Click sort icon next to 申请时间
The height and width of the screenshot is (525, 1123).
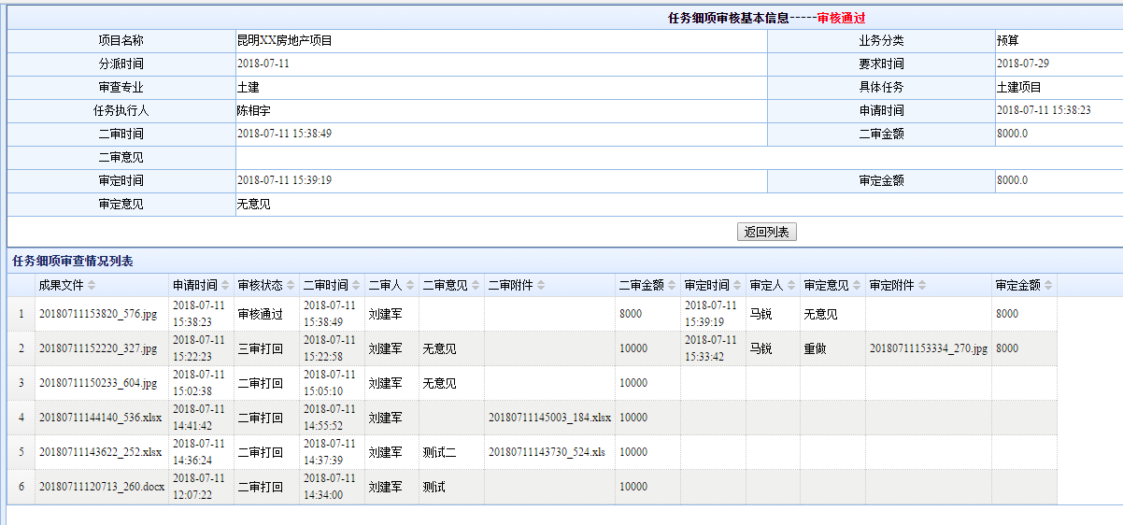tap(224, 286)
